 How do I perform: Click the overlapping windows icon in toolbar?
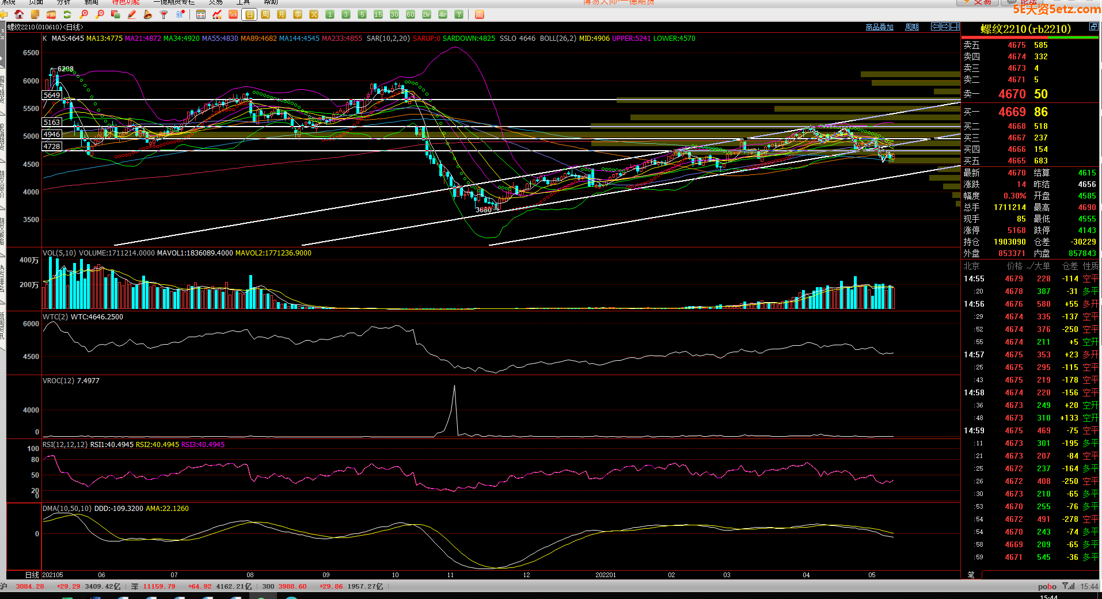pyautogui.click(x=116, y=14)
